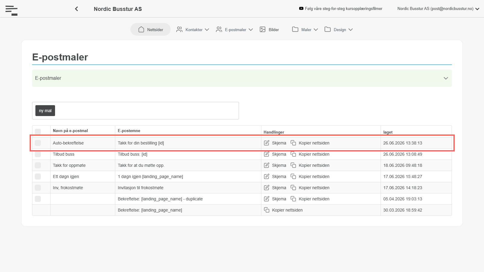Click copy icon in Inv, frokostmøte row
Screen dimensions: 484x272
293,188
